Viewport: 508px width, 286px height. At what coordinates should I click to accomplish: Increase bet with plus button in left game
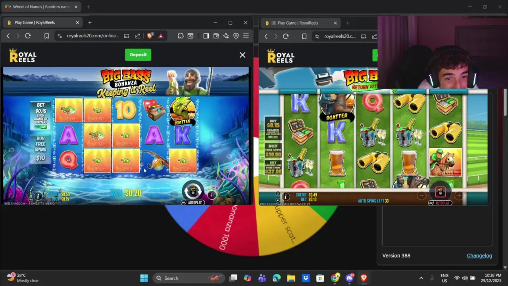[212, 195]
